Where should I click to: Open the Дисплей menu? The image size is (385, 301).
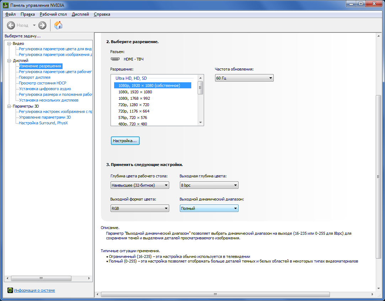pyautogui.click(x=80, y=14)
